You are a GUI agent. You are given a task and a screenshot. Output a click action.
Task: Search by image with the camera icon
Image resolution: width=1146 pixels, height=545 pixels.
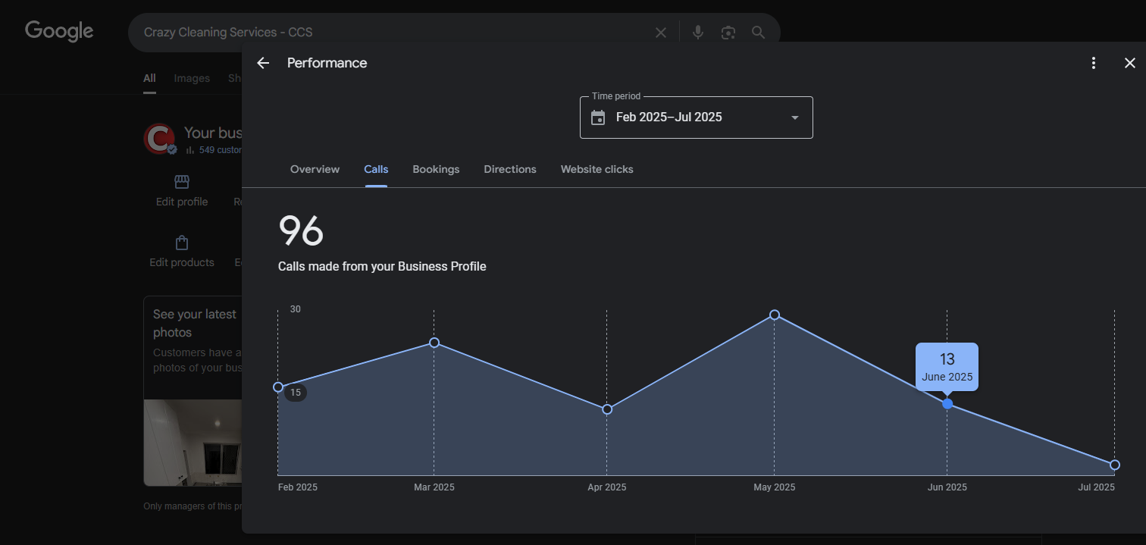tap(728, 33)
